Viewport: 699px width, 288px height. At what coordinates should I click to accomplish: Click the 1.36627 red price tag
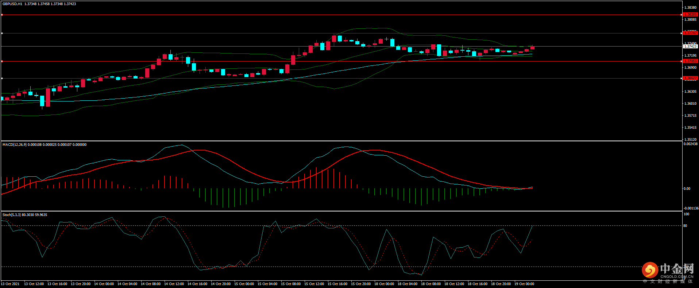coord(690,78)
